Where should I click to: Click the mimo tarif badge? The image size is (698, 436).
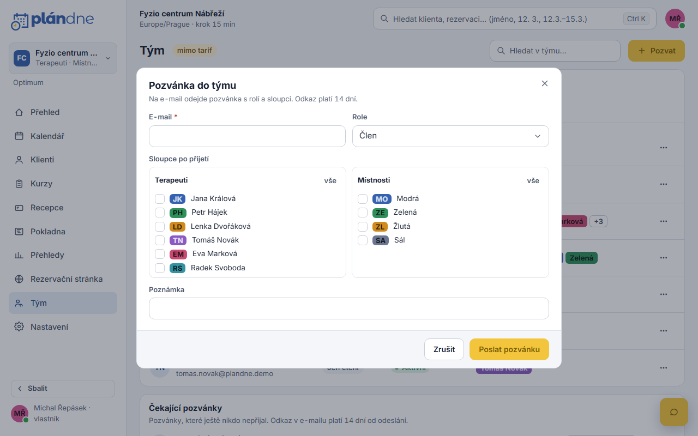(x=195, y=51)
